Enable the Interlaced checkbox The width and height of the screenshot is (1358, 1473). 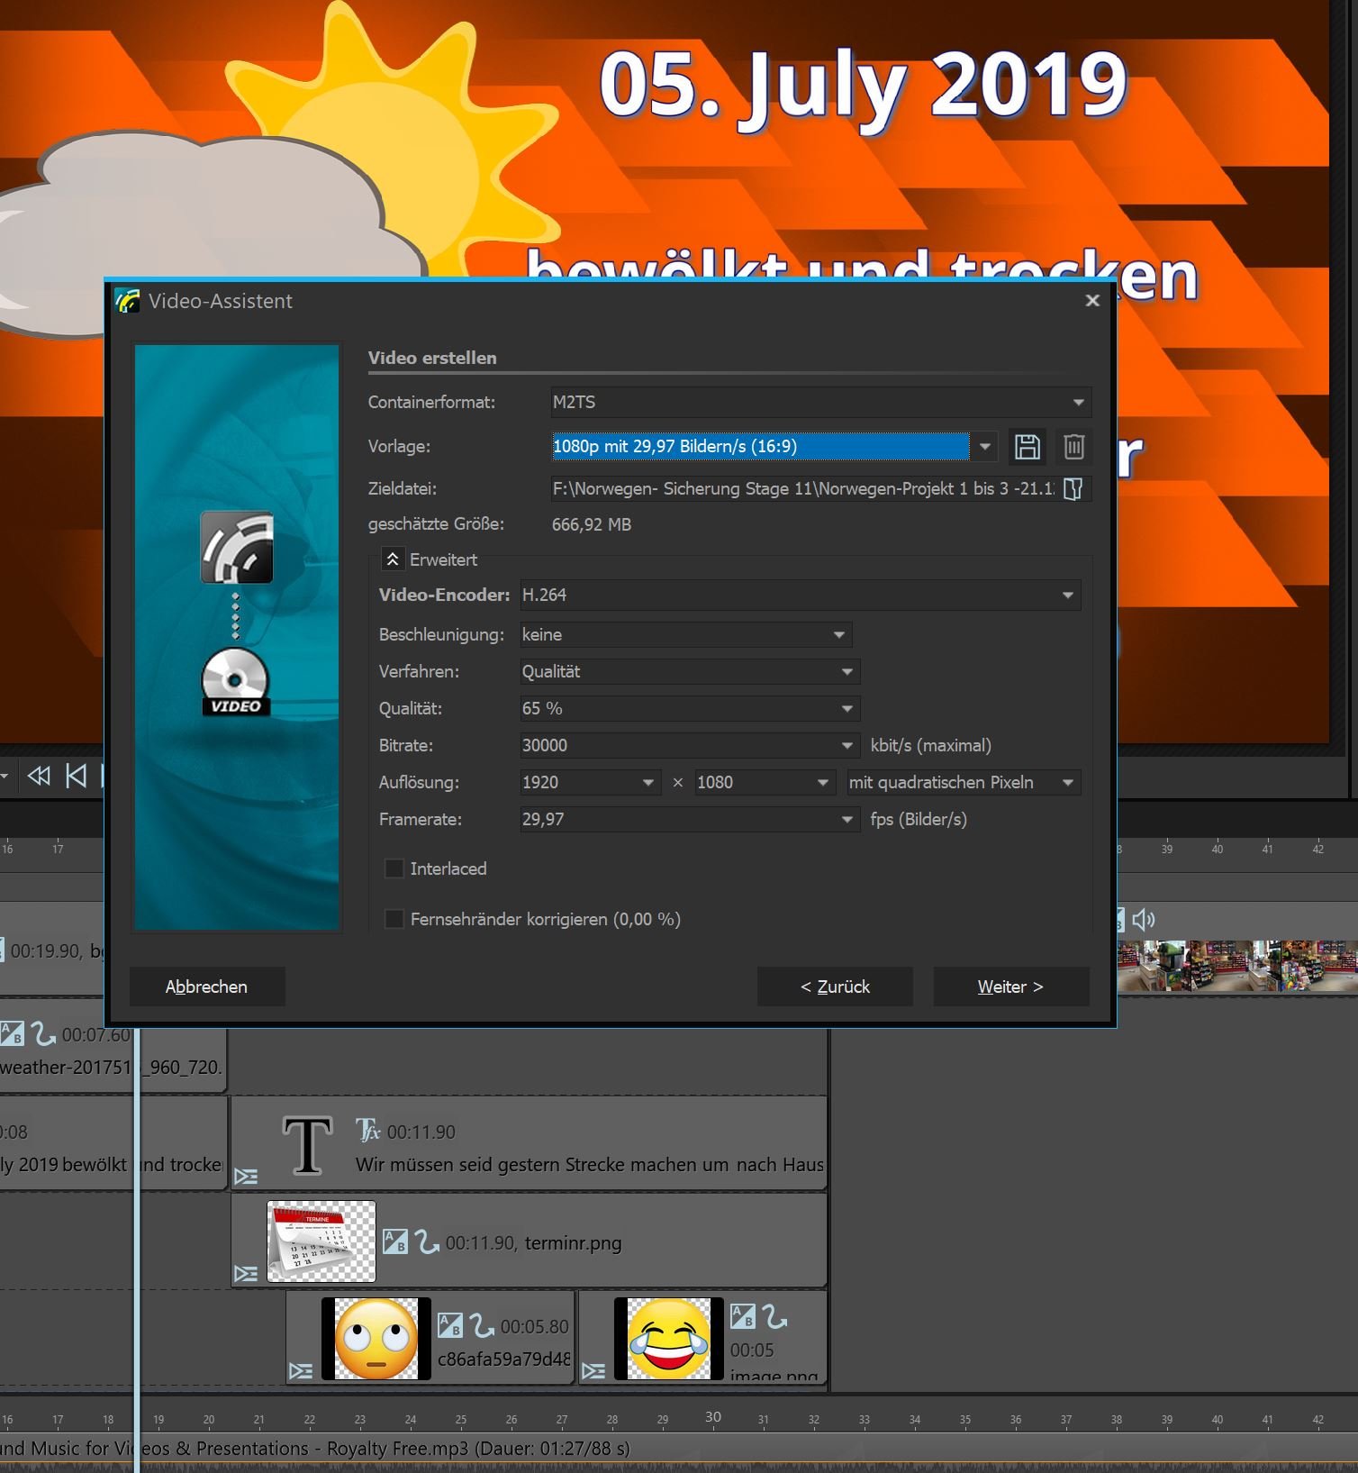[394, 868]
